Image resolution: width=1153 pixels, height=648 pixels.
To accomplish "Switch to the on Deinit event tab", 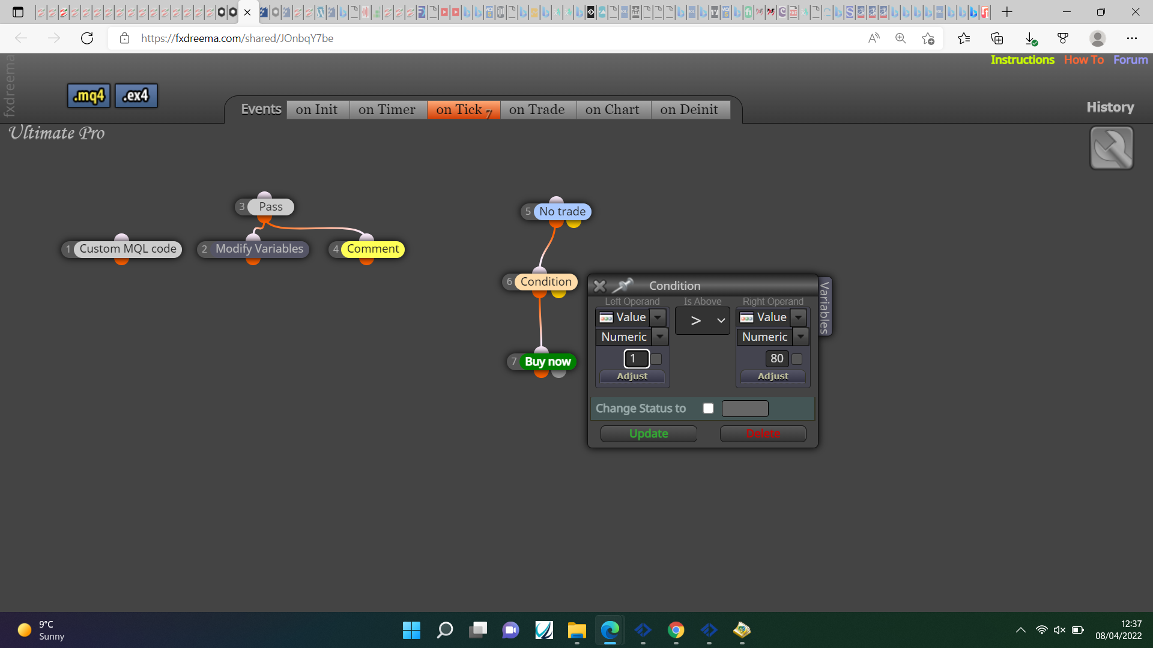I will [x=689, y=110].
